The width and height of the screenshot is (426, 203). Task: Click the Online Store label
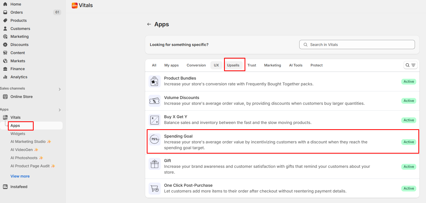click(22, 97)
